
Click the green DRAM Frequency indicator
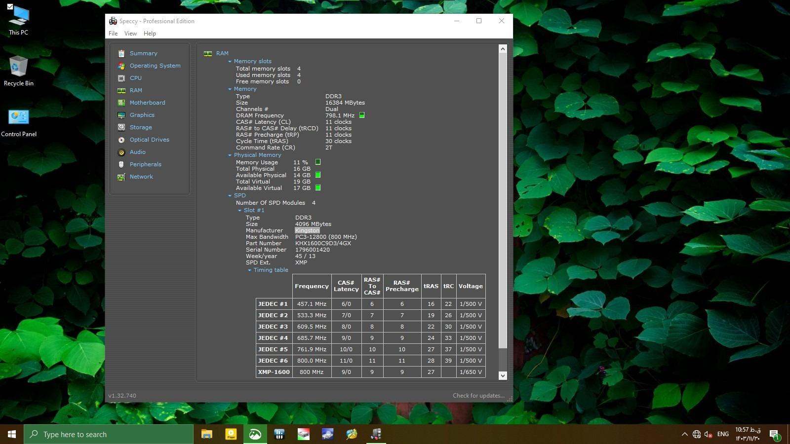(x=362, y=115)
